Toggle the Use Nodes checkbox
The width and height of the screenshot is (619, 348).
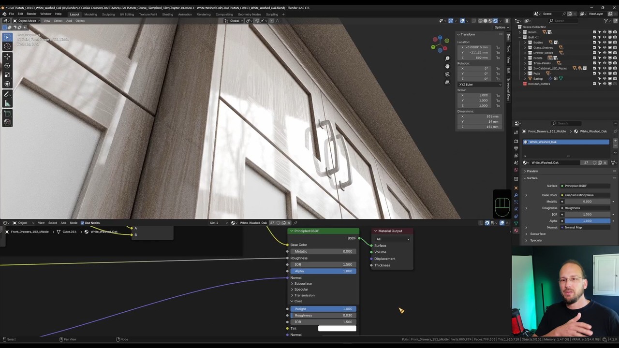click(x=82, y=223)
